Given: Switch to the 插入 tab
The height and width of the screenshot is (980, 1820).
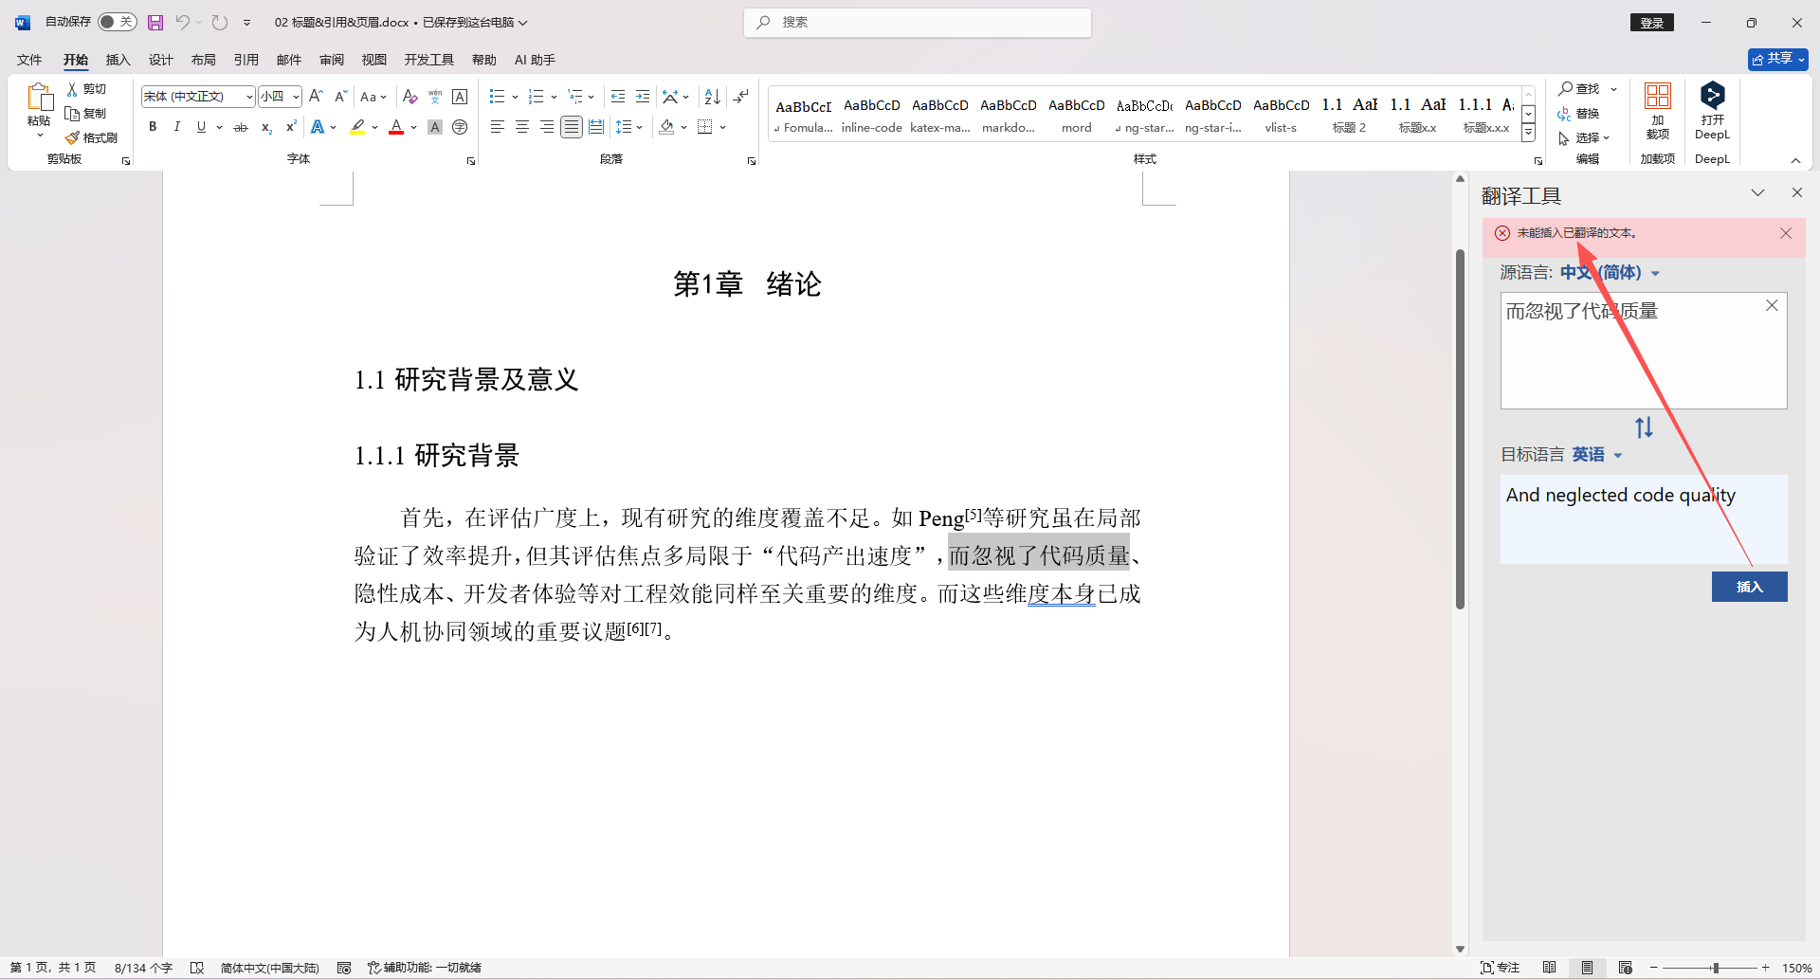Looking at the screenshot, I should pyautogui.click(x=118, y=60).
